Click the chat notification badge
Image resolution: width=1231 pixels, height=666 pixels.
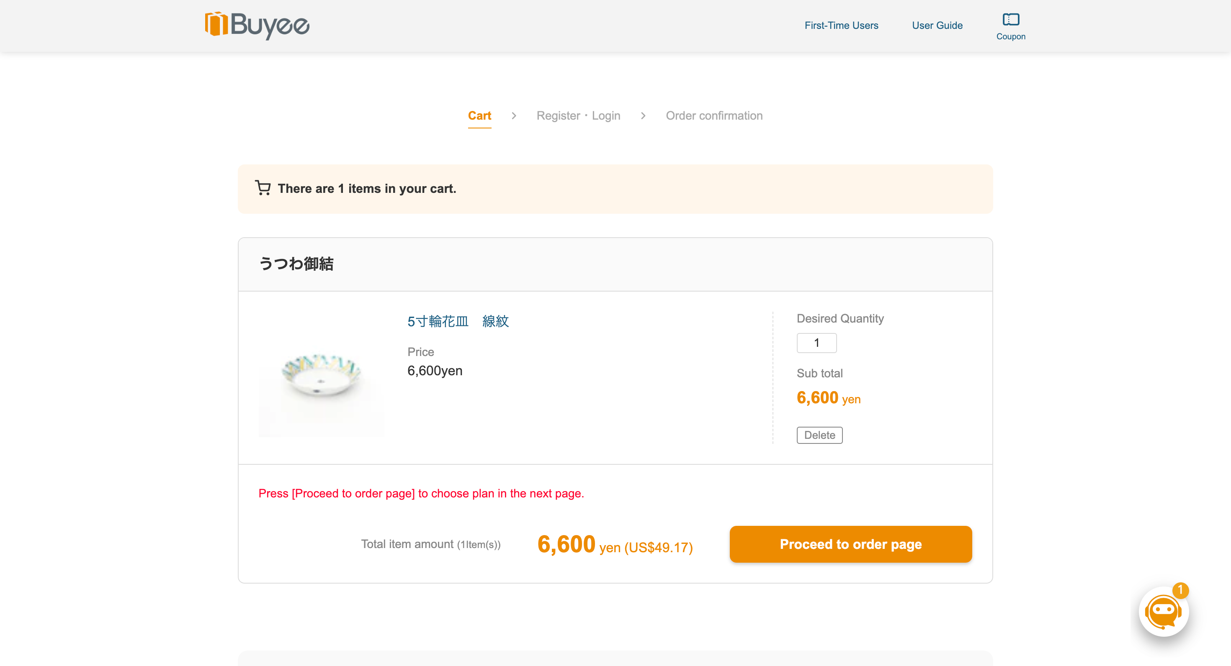click(1180, 590)
